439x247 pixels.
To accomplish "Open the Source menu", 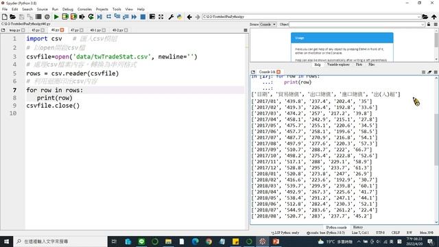I will (x=43, y=9).
